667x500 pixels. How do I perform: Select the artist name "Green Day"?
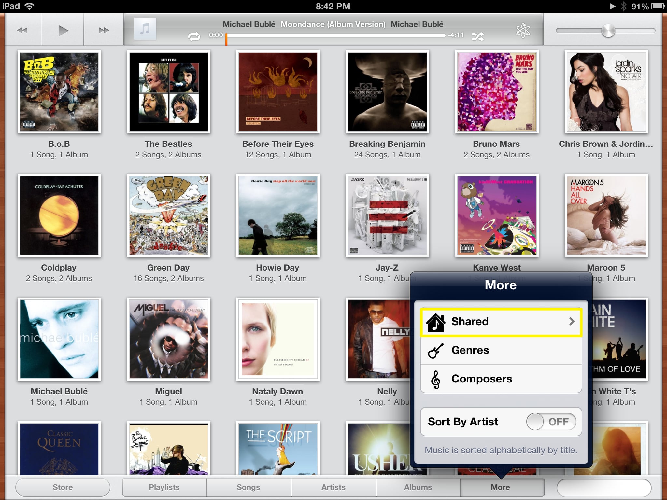(x=168, y=268)
